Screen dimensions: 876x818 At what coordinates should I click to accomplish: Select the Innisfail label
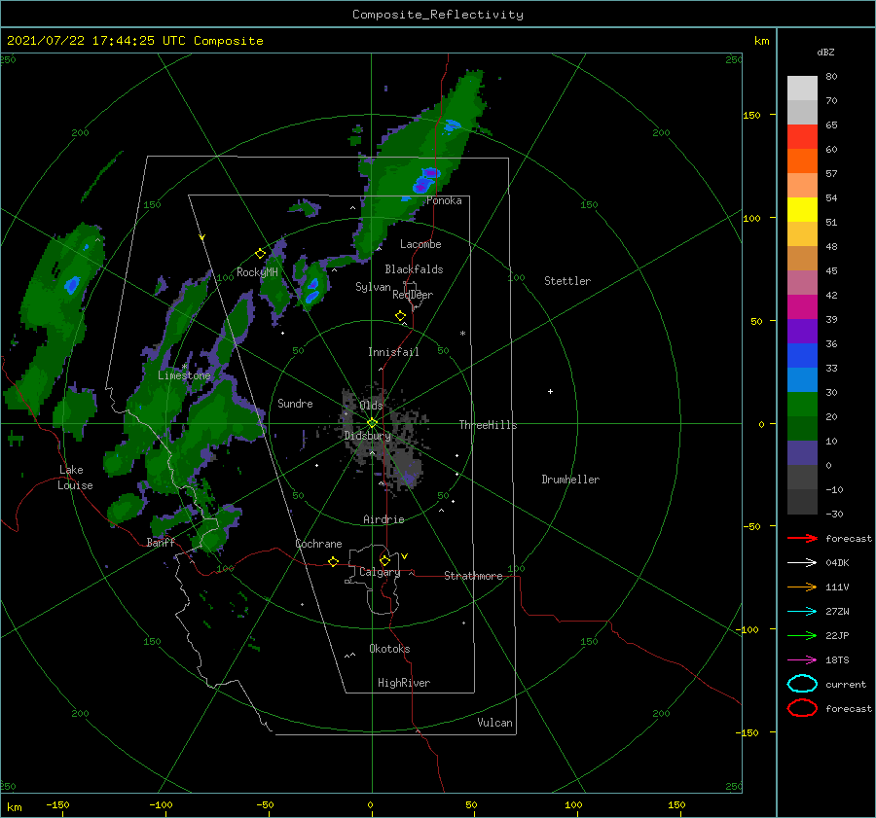(393, 352)
